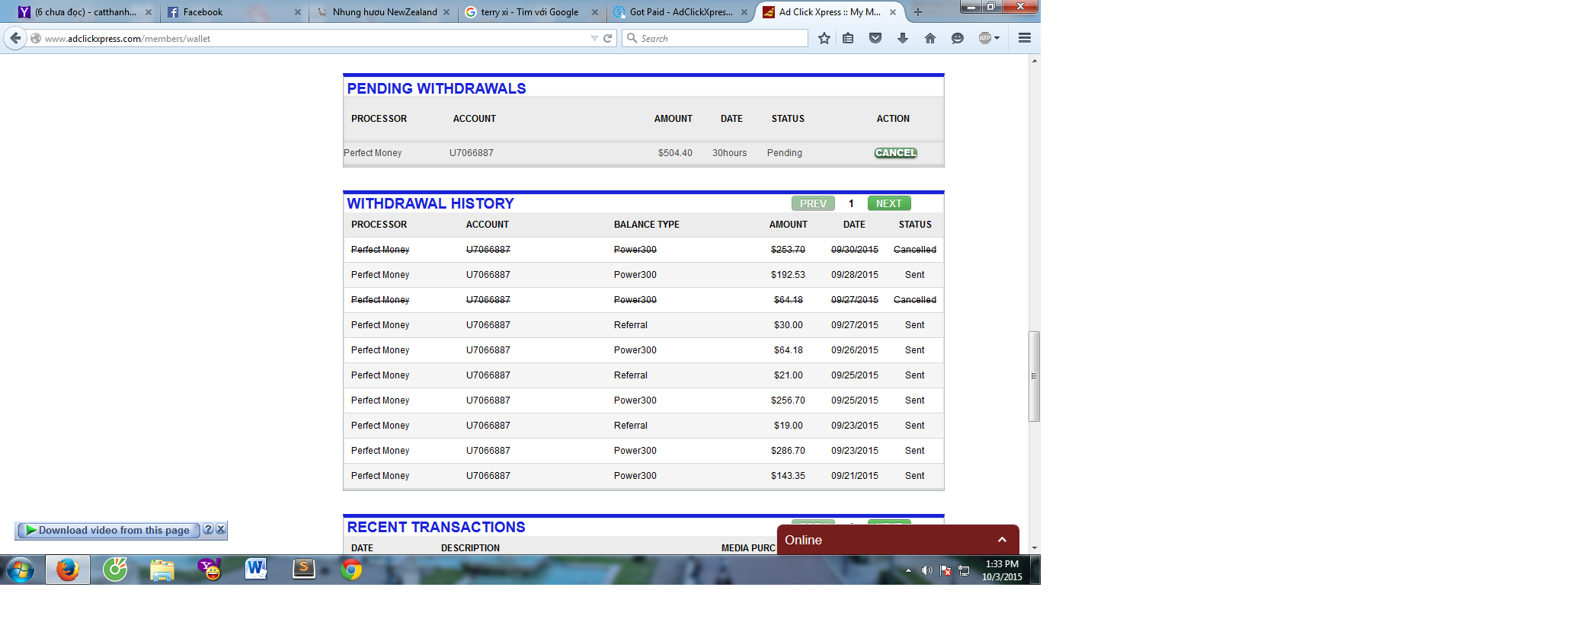Open the chat bubble toolbar icon
The width and height of the screenshot is (1574, 635).
tap(958, 38)
